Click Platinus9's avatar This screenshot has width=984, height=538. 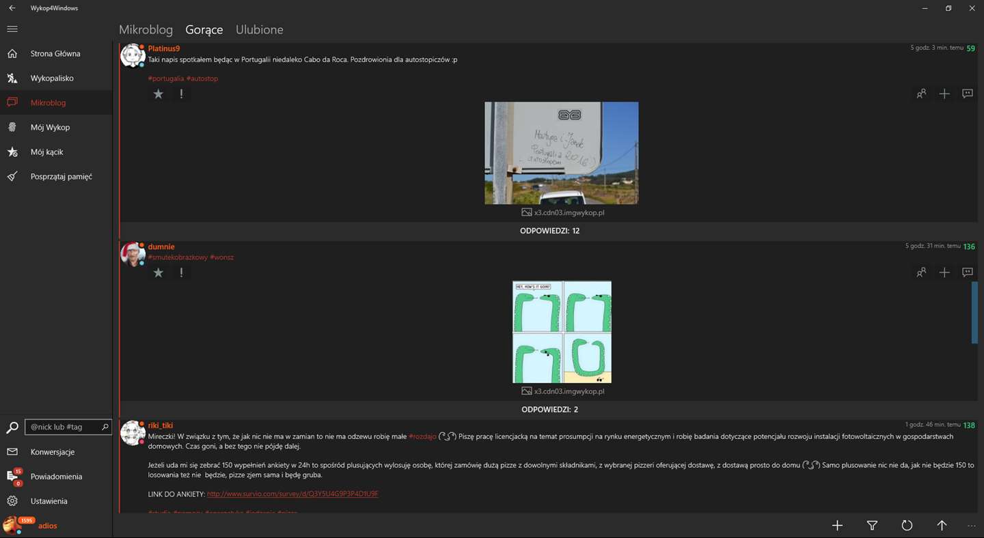pos(133,56)
